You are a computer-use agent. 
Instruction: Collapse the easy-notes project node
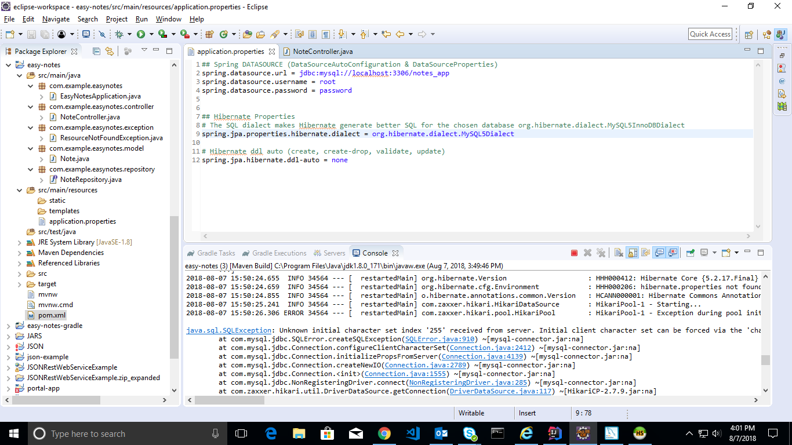point(8,65)
